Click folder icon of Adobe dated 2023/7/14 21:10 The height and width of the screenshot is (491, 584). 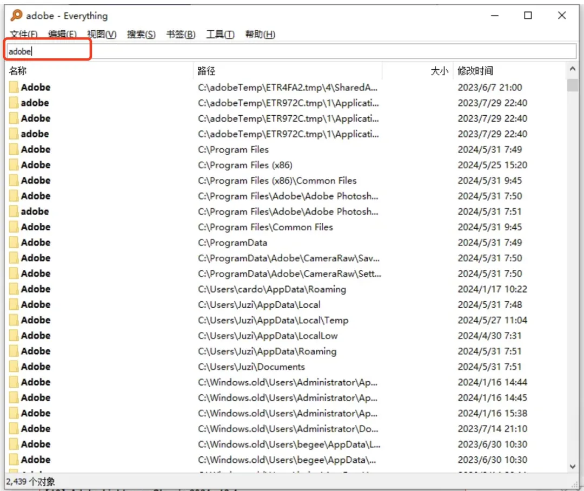[x=14, y=429]
